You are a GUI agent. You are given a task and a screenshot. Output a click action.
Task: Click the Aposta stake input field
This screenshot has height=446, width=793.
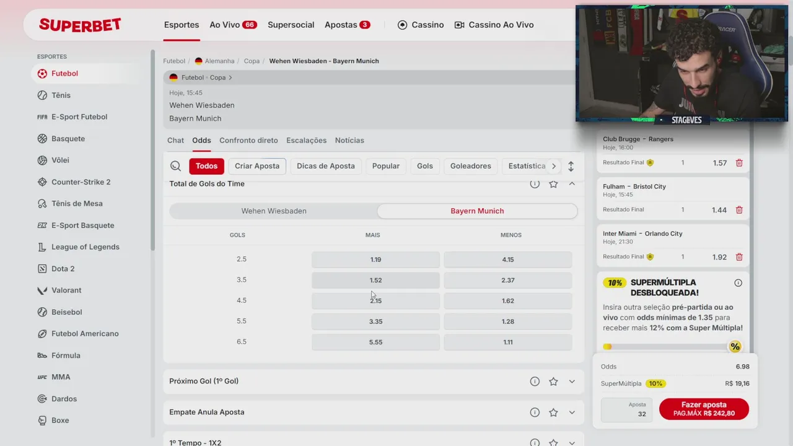click(x=626, y=410)
